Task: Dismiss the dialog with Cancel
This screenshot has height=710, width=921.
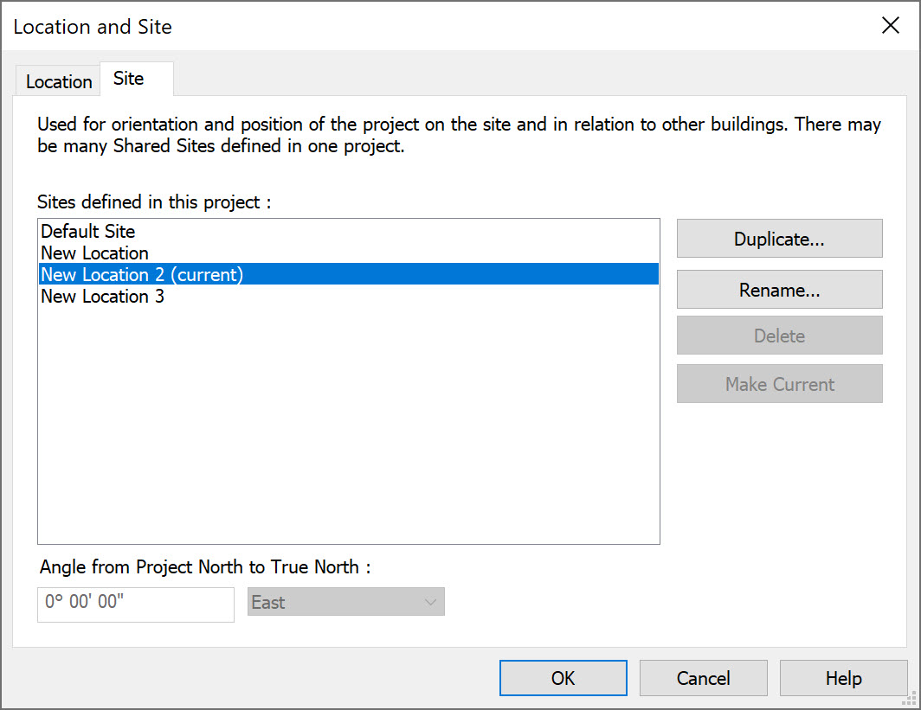Action: click(x=703, y=678)
